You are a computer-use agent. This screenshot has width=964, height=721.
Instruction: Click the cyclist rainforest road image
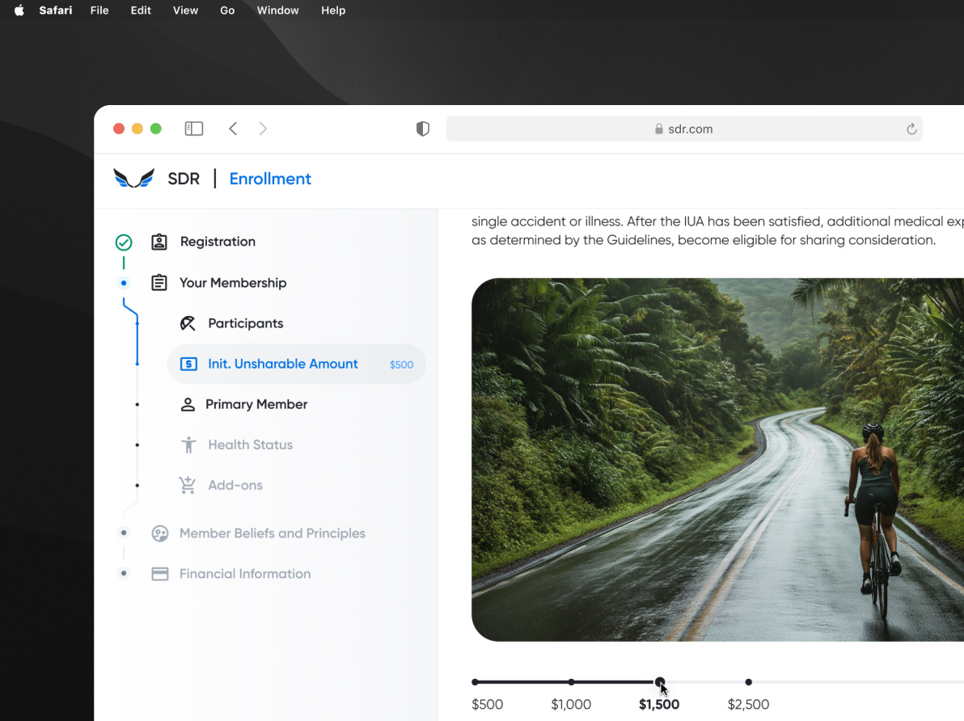coord(717,460)
